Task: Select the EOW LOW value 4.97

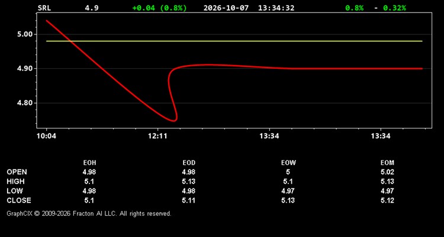Action: point(288,191)
